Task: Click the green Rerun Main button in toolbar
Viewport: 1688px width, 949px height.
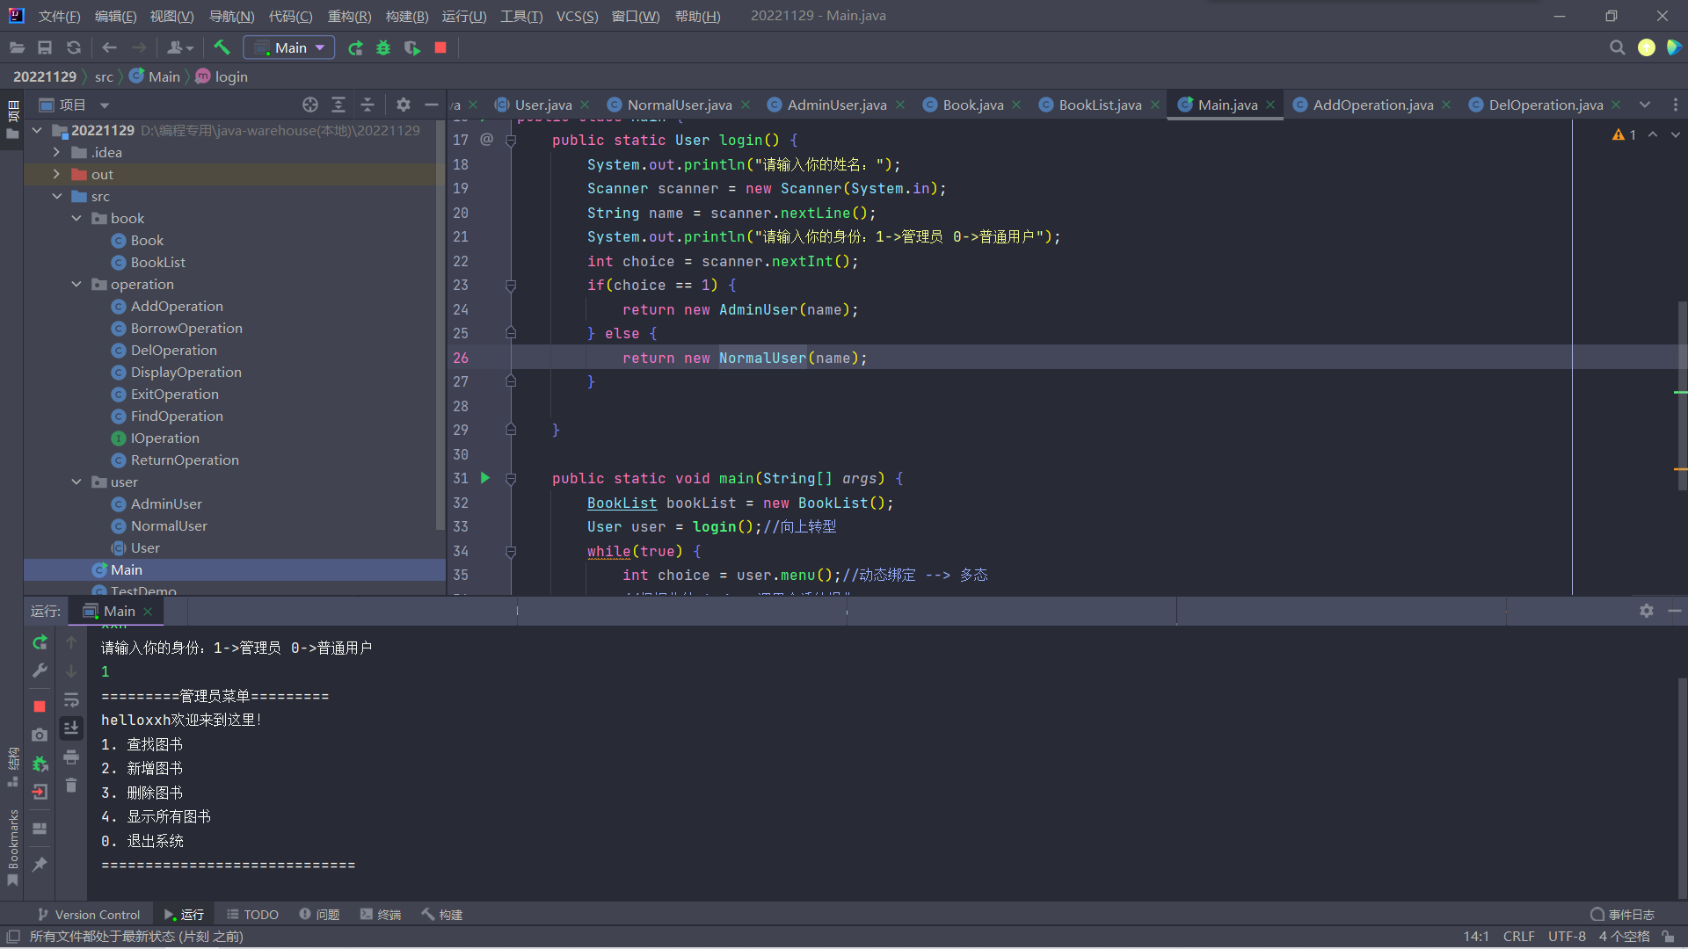Action: (x=355, y=48)
